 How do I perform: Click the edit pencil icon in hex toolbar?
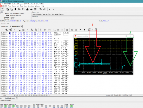(x=96, y=29)
